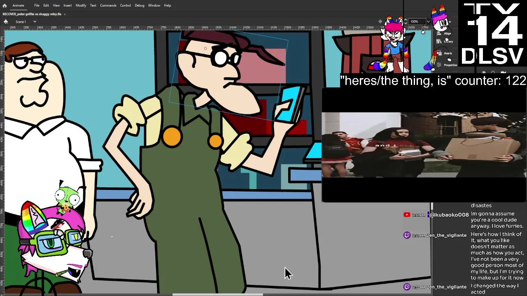Open the View menu
Screen dimensions: 527x296
[56, 5]
